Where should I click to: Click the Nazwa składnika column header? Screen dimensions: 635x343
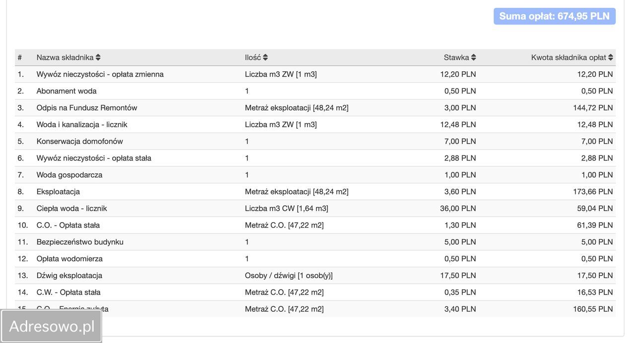[65, 57]
